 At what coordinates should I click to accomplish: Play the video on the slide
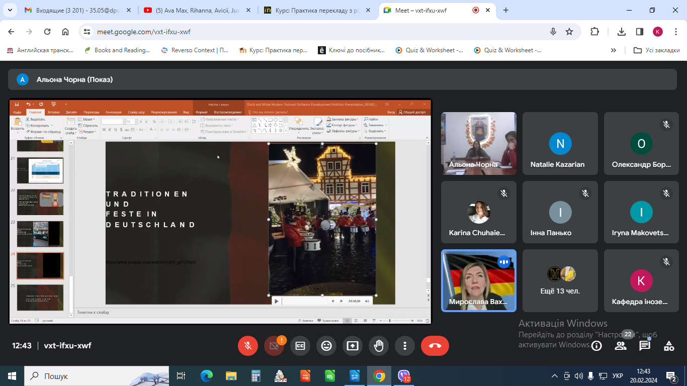[276, 301]
